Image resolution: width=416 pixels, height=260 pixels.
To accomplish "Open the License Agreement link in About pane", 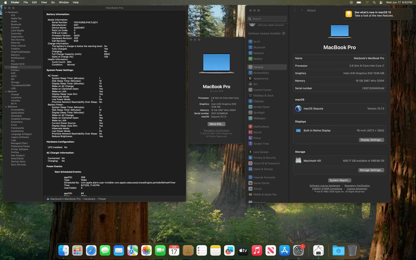I will coord(357,189).
